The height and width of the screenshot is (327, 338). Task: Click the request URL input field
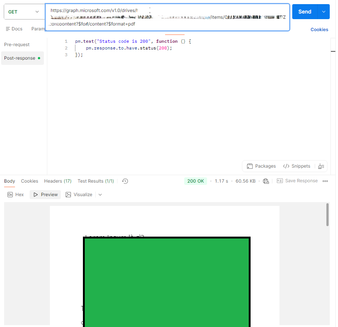tap(167, 17)
